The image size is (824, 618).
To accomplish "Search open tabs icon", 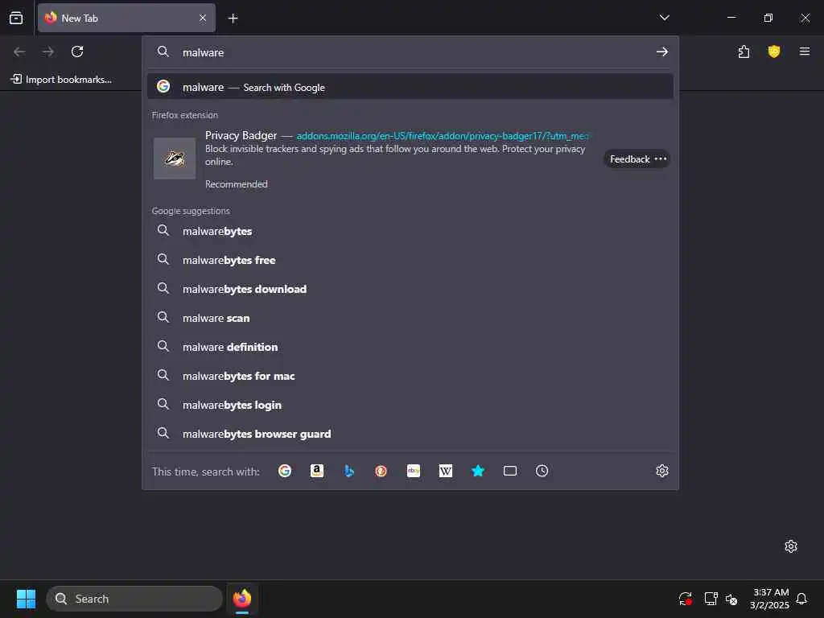I will 509,471.
